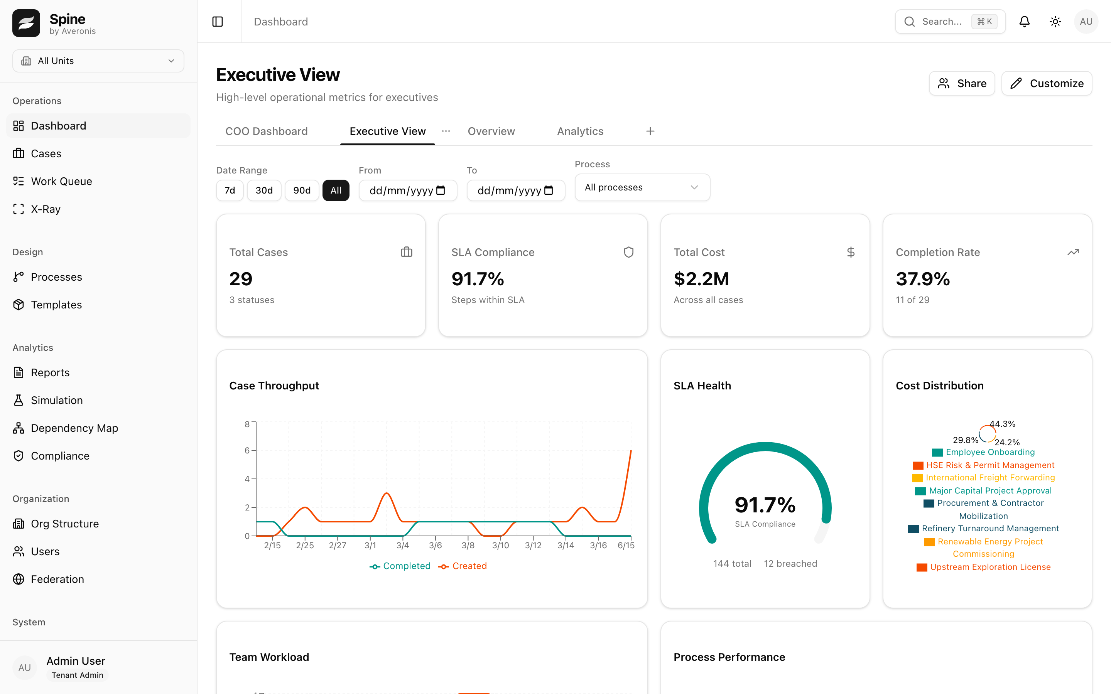Open notifications bell

click(1024, 22)
